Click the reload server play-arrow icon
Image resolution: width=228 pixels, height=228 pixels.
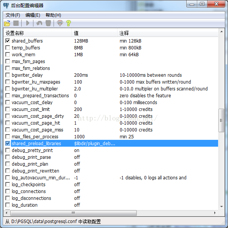[28, 23]
